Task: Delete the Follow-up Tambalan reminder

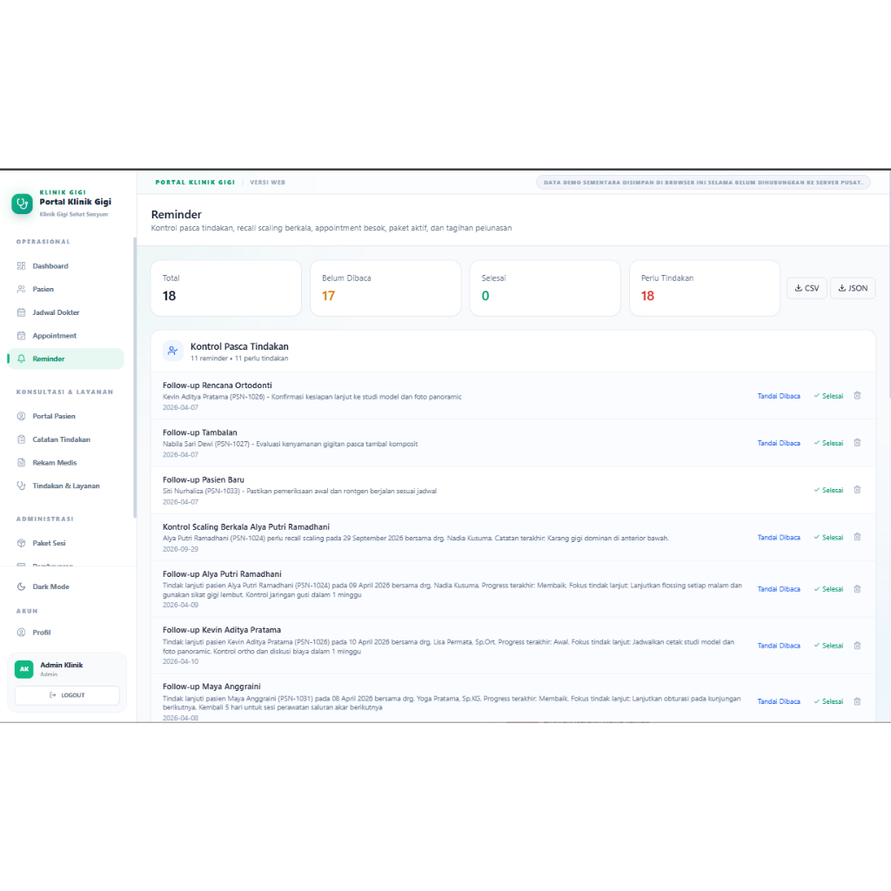Action: (x=857, y=443)
